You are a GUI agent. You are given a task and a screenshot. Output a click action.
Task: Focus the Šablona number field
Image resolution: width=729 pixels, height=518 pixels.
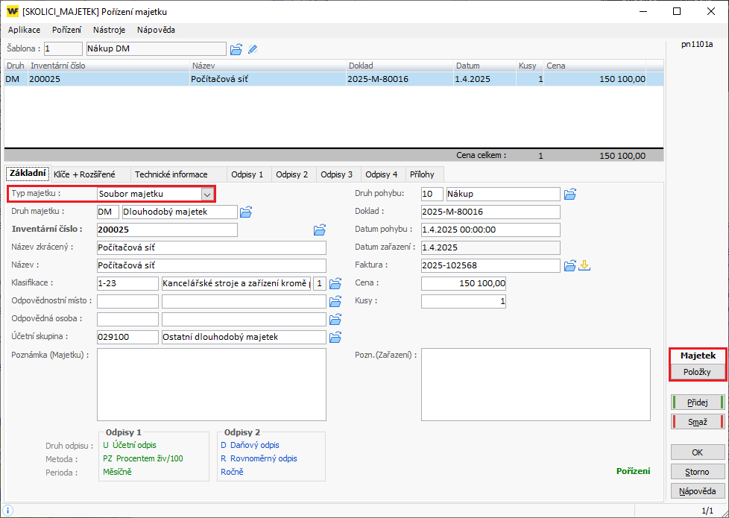click(x=63, y=49)
